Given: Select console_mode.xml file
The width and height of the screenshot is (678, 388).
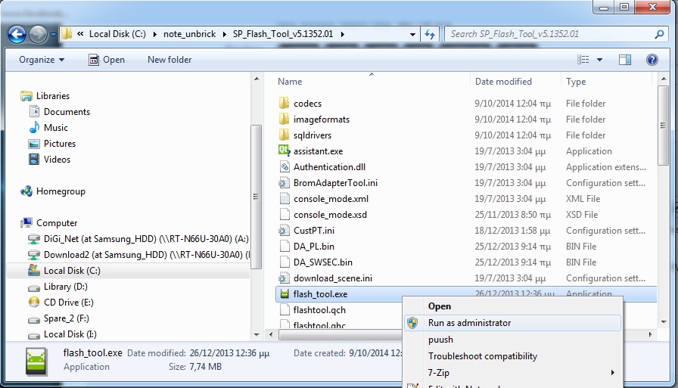Looking at the screenshot, I should (x=331, y=199).
